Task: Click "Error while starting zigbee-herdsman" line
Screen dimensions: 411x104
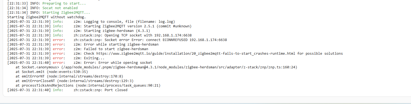Action: tap(116, 44)
